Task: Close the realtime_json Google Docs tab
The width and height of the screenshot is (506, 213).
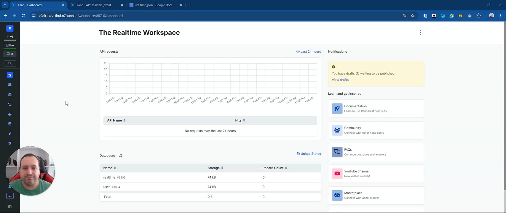Action: [x=181, y=5]
